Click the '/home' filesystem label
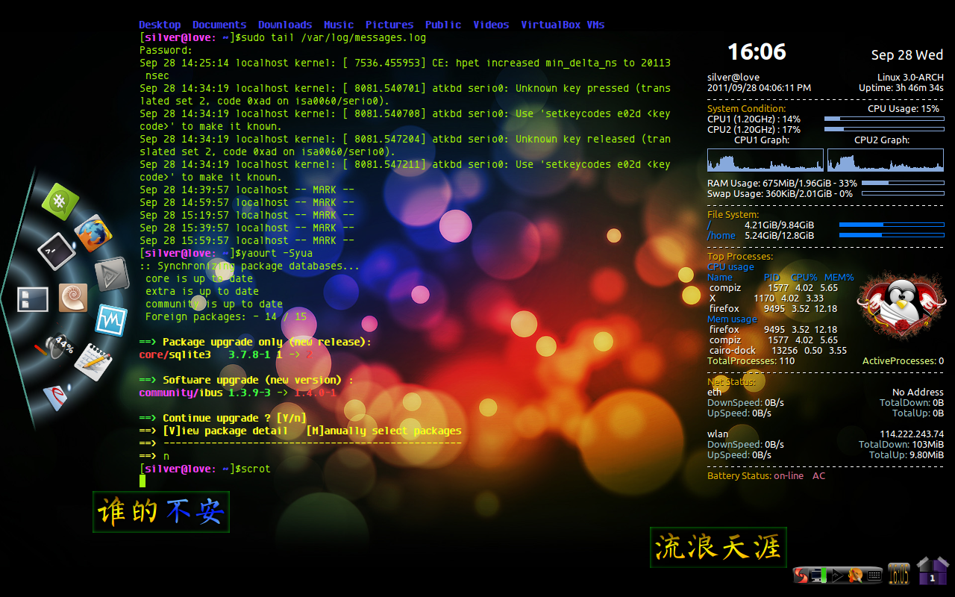955x597 pixels. click(721, 235)
